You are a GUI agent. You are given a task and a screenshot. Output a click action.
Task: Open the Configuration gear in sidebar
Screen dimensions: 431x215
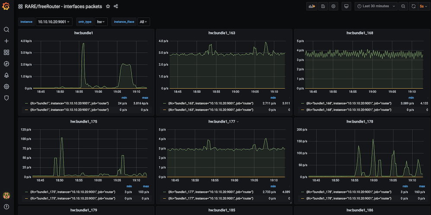6,87
